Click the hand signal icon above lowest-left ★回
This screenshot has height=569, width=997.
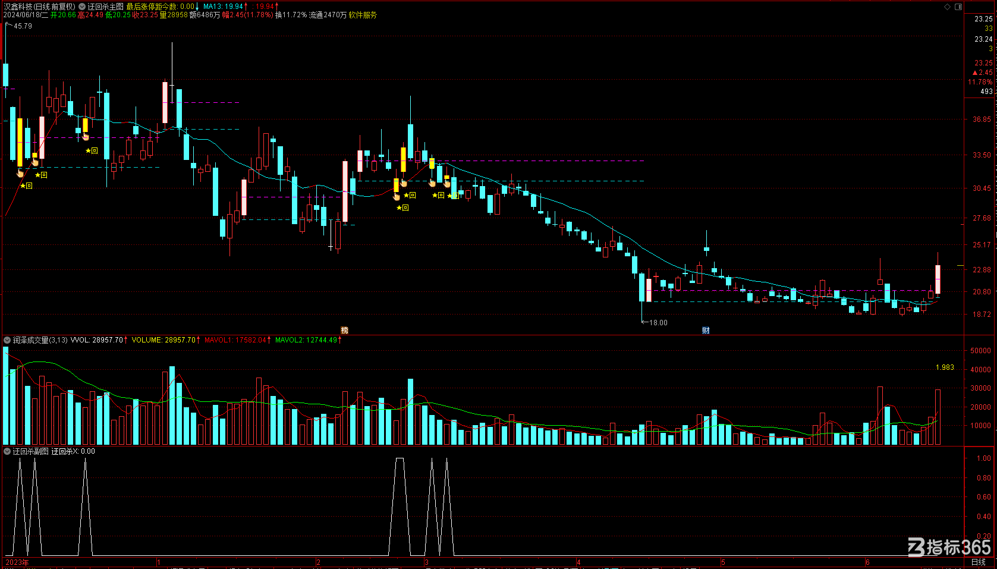click(20, 173)
